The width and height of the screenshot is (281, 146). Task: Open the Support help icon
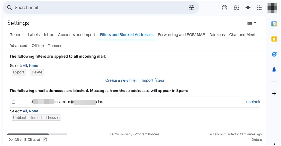224,8
